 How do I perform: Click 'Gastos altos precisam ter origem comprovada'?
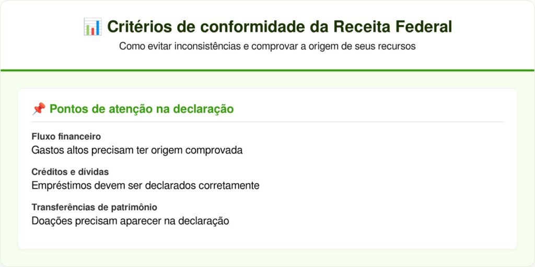(x=137, y=150)
